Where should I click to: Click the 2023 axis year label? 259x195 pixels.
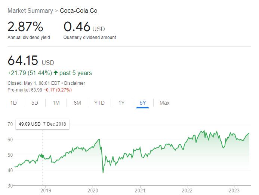point(234,190)
